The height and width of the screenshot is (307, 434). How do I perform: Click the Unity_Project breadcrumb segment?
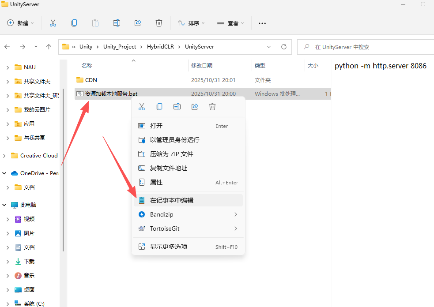pos(120,47)
